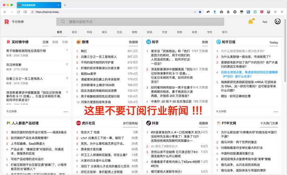Select 日榜 in 实时榜中榜 card

coord(45,42)
